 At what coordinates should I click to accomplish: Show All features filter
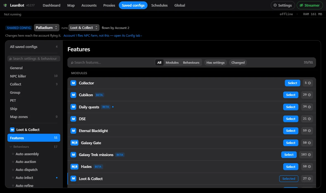(x=159, y=63)
